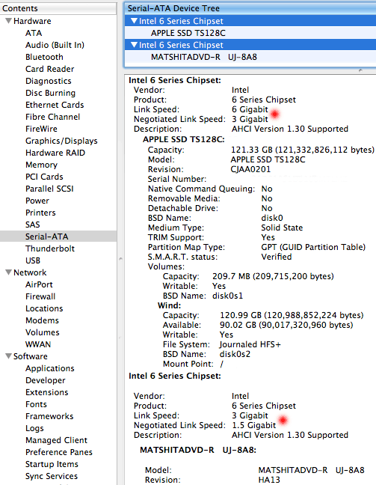The image size is (376, 485).
Task: Select Disc Burning entry
Action: (x=50, y=93)
